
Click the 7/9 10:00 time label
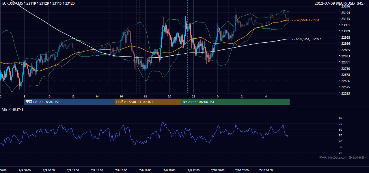coord(49,170)
